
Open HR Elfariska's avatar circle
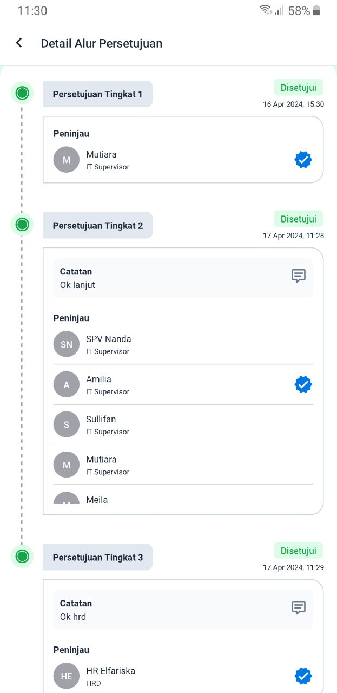tap(66, 676)
